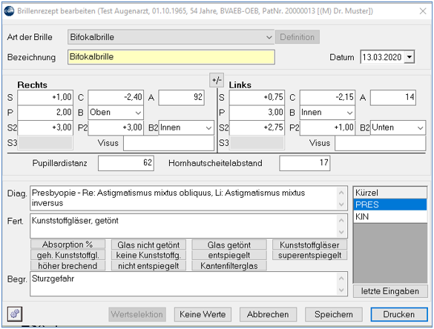
Task: Click the CGM application icon in title bar
Action: pyautogui.click(x=9, y=11)
